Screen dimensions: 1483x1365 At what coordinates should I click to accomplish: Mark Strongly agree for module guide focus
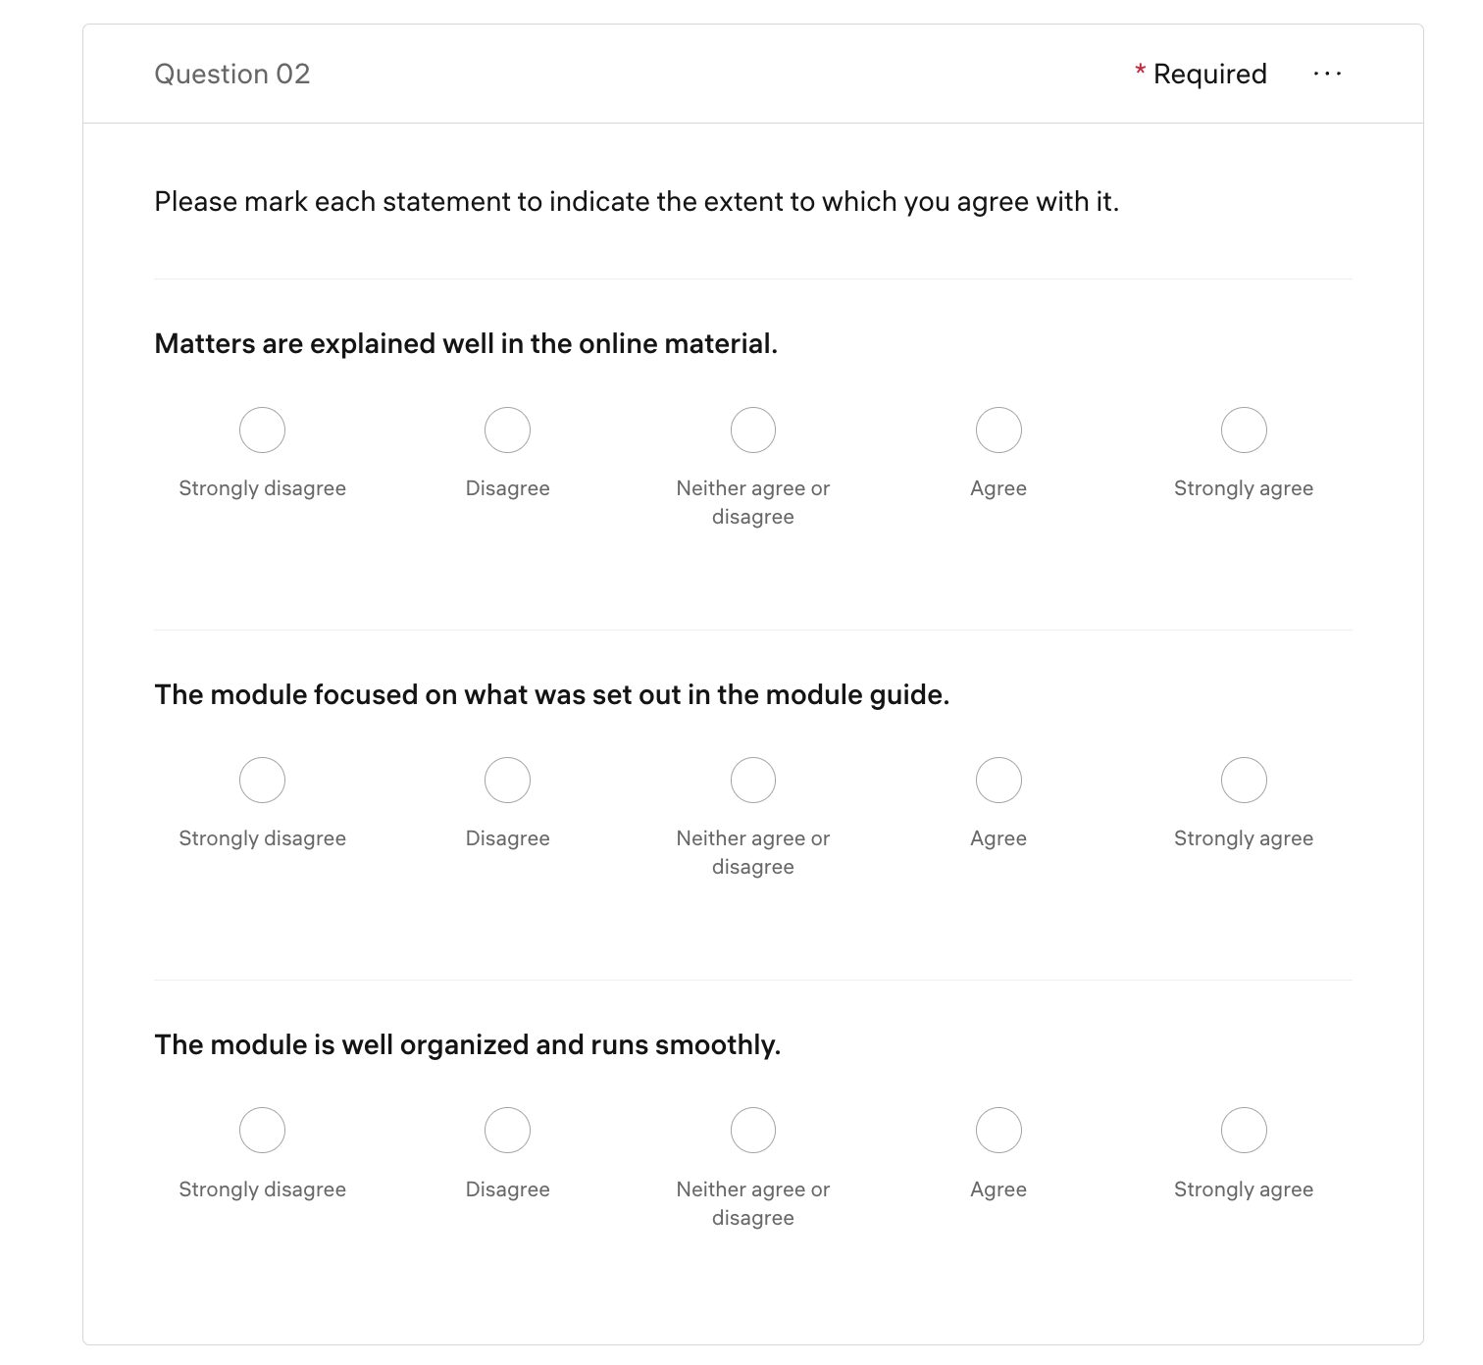pos(1244,781)
